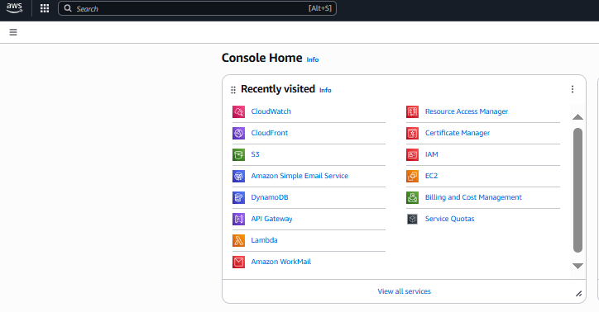The width and height of the screenshot is (599, 312).
Task: Click the Billing and Cost Management icon
Action: (413, 198)
